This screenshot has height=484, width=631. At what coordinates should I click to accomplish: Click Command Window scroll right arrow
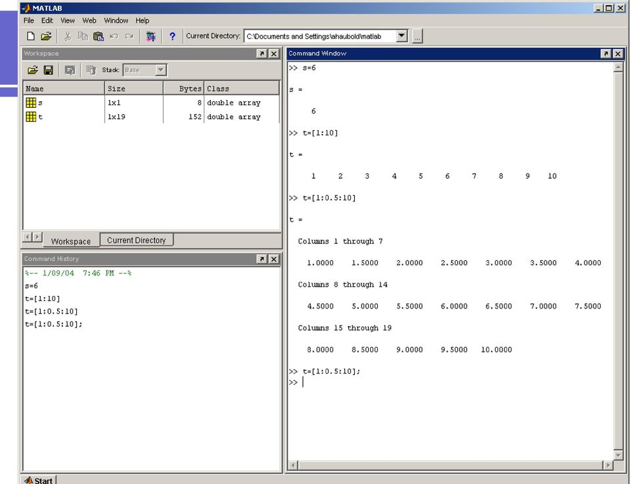click(607, 465)
